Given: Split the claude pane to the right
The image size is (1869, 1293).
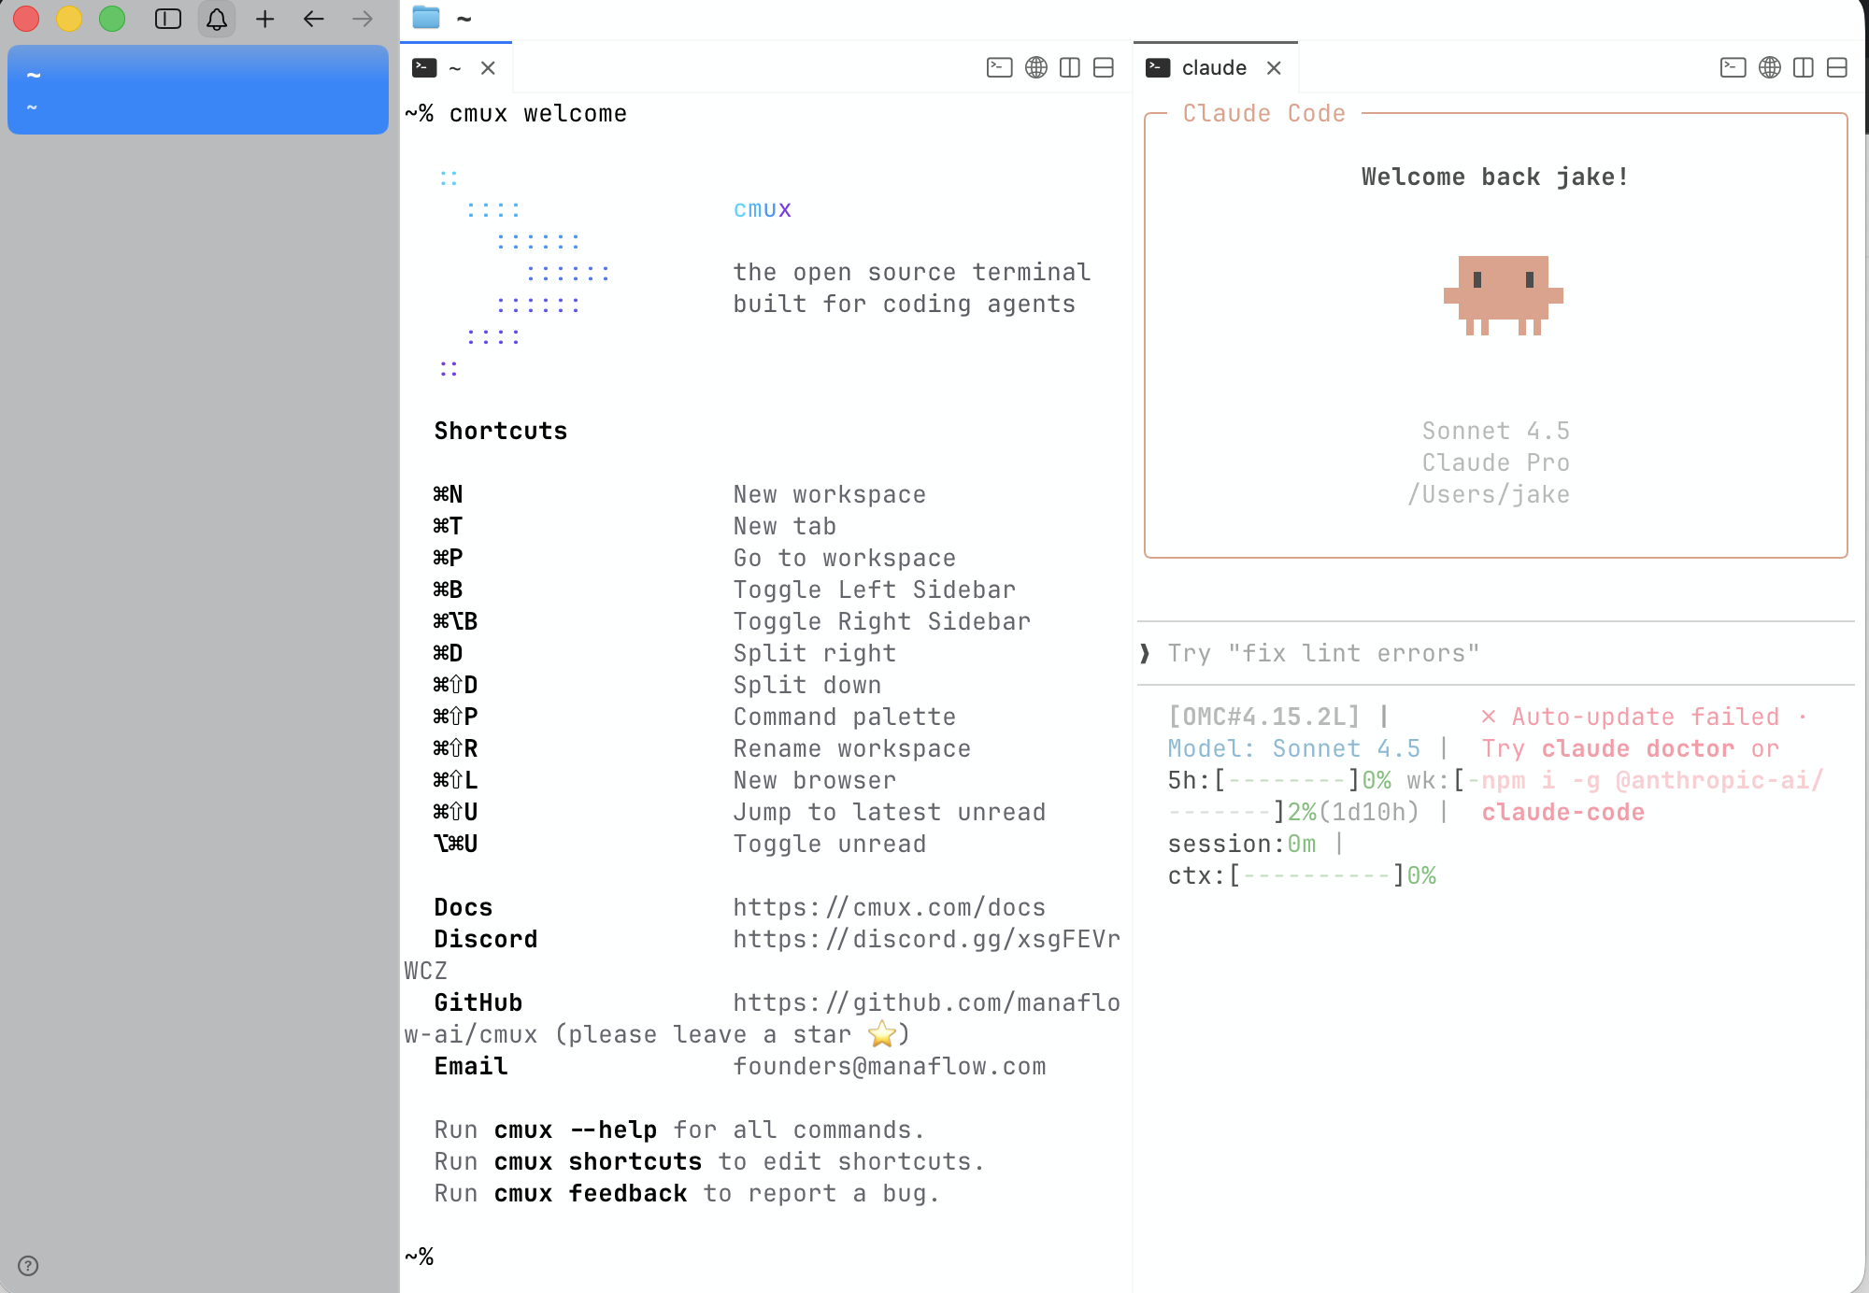Looking at the screenshot, I should (1804, 67).
